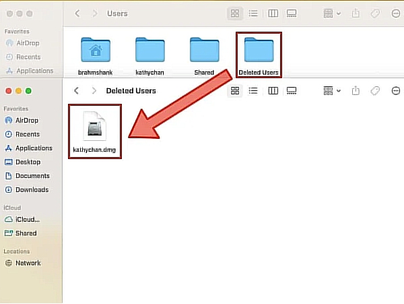
Task: Switch Deleted Users window to column view
Action: point(273,91)
